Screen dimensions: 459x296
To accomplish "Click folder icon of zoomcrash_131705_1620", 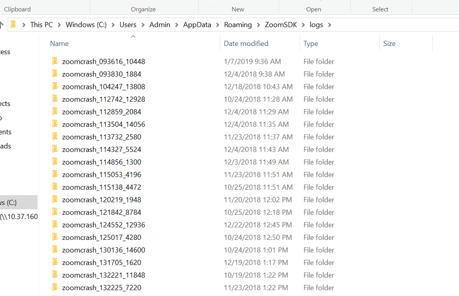I will [55, 262].
